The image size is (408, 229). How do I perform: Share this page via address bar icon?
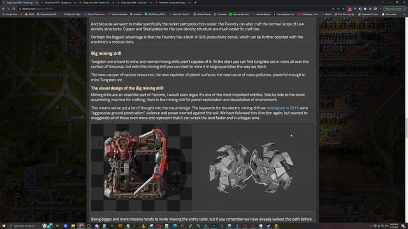[x=339, y=8]
